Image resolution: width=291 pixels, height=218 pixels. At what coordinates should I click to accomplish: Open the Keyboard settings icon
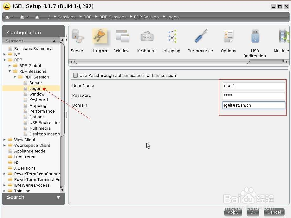[x=147, y=36]
